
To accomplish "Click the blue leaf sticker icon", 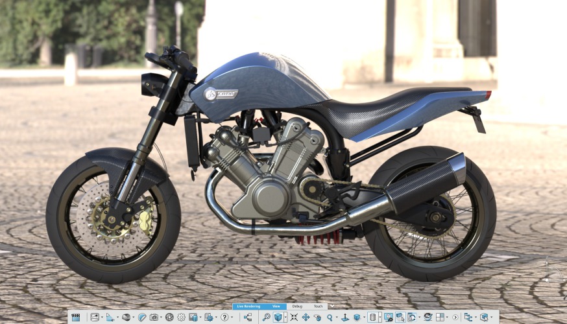I will pyautogui.click(x=141, y=318).
